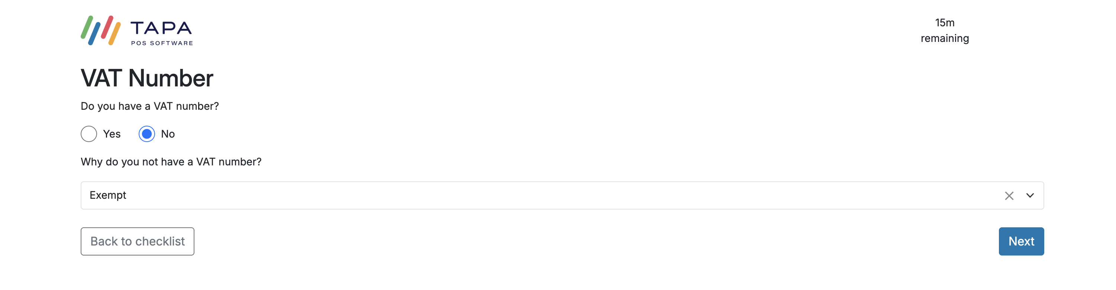Select the Yes radio button

pyautogui.click(x=89, y=134)
